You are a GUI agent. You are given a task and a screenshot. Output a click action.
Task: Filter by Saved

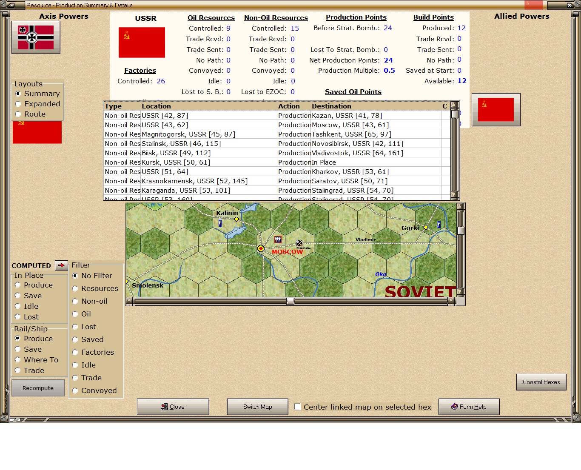click(88, 339)
